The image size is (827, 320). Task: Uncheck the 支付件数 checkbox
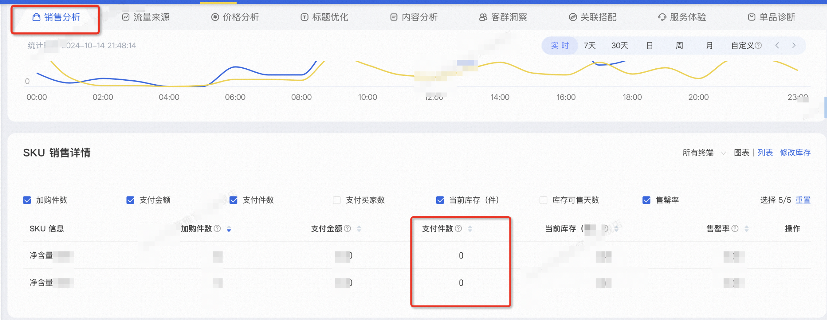pyautogui.click(x=234, y=200)
